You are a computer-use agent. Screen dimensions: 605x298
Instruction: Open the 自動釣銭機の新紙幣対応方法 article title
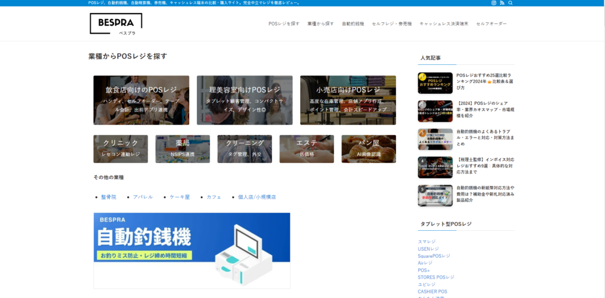coord(485,194)
